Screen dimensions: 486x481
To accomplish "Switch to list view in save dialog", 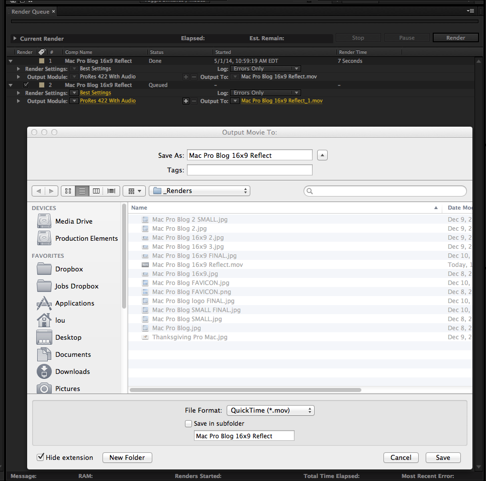I will click(82, 191).
